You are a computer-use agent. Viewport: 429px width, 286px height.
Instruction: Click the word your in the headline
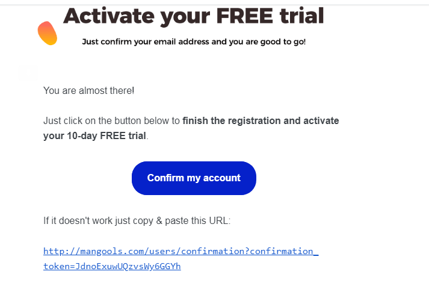pyautogui.click(x=185, y=18)
